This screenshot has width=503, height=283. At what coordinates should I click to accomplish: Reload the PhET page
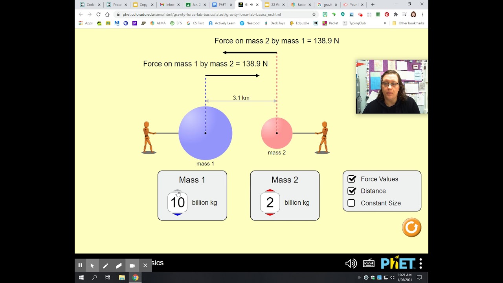pyautogui.click(x=98, y=14)
